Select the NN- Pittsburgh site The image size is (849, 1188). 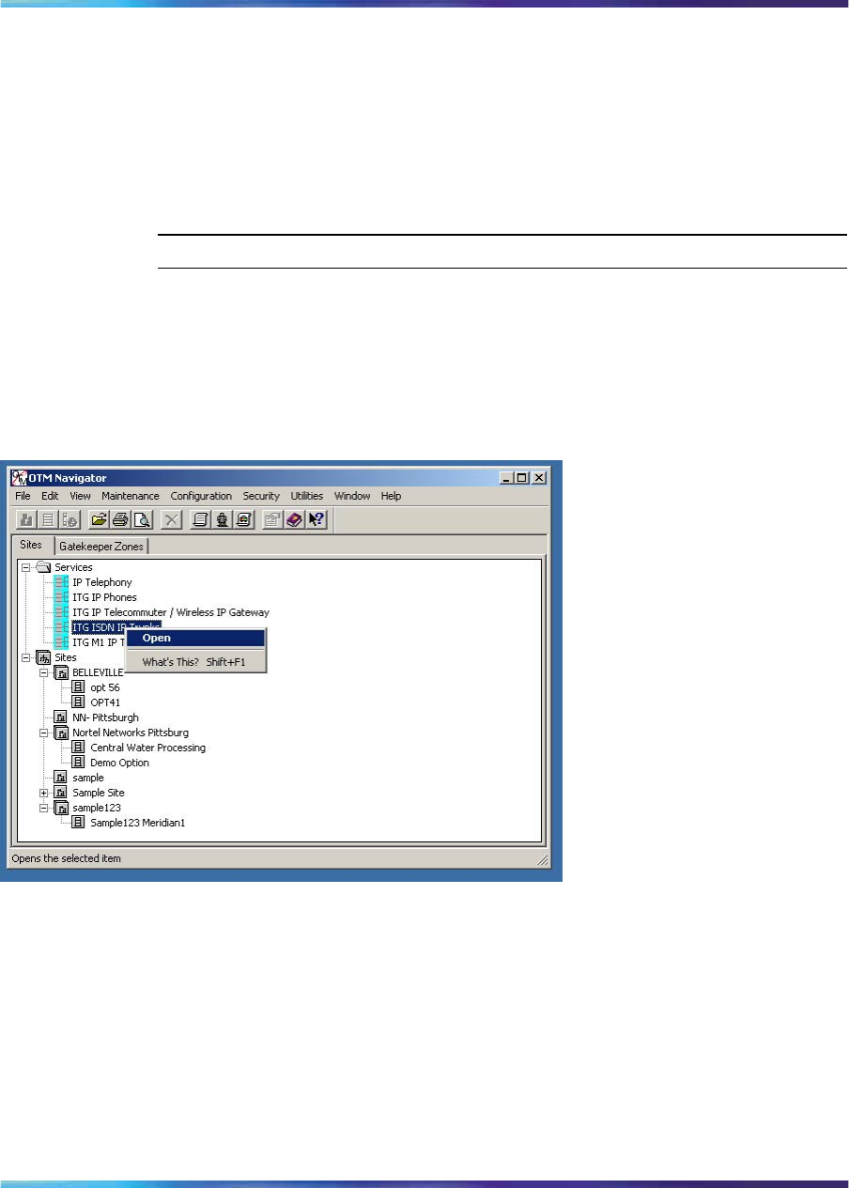click(x=105, y=717)
